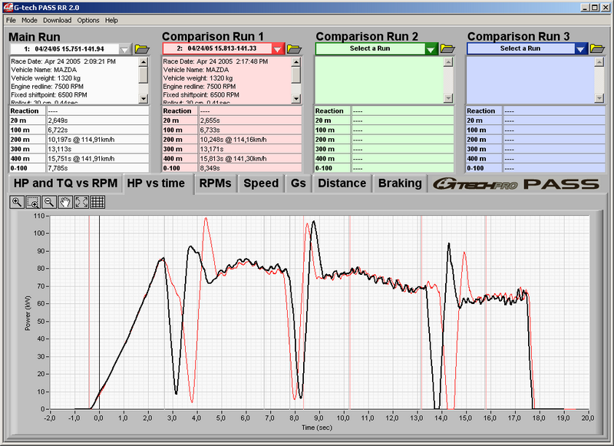This screenshot has height=446, width=614.
Task: Switch to the Speed tab
Action: [x=261, y=183]
